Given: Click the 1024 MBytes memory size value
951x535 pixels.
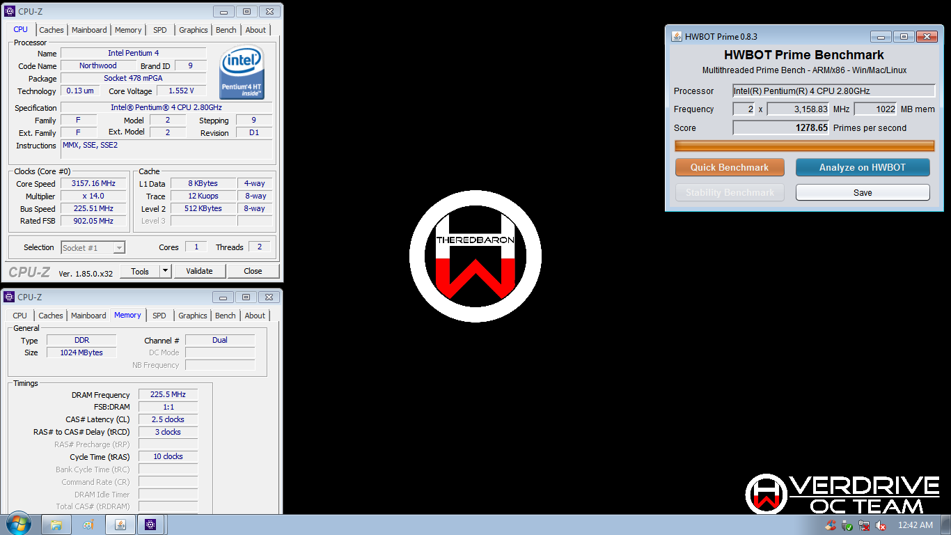Looking at the screenshot, I should pos(81,352).
